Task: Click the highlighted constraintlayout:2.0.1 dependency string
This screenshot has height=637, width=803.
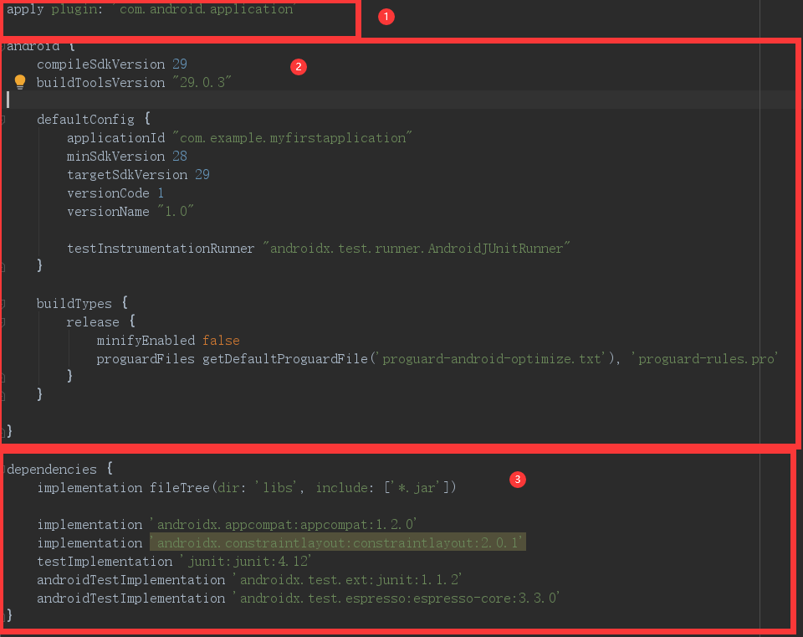Action: [x=337, y=542]
